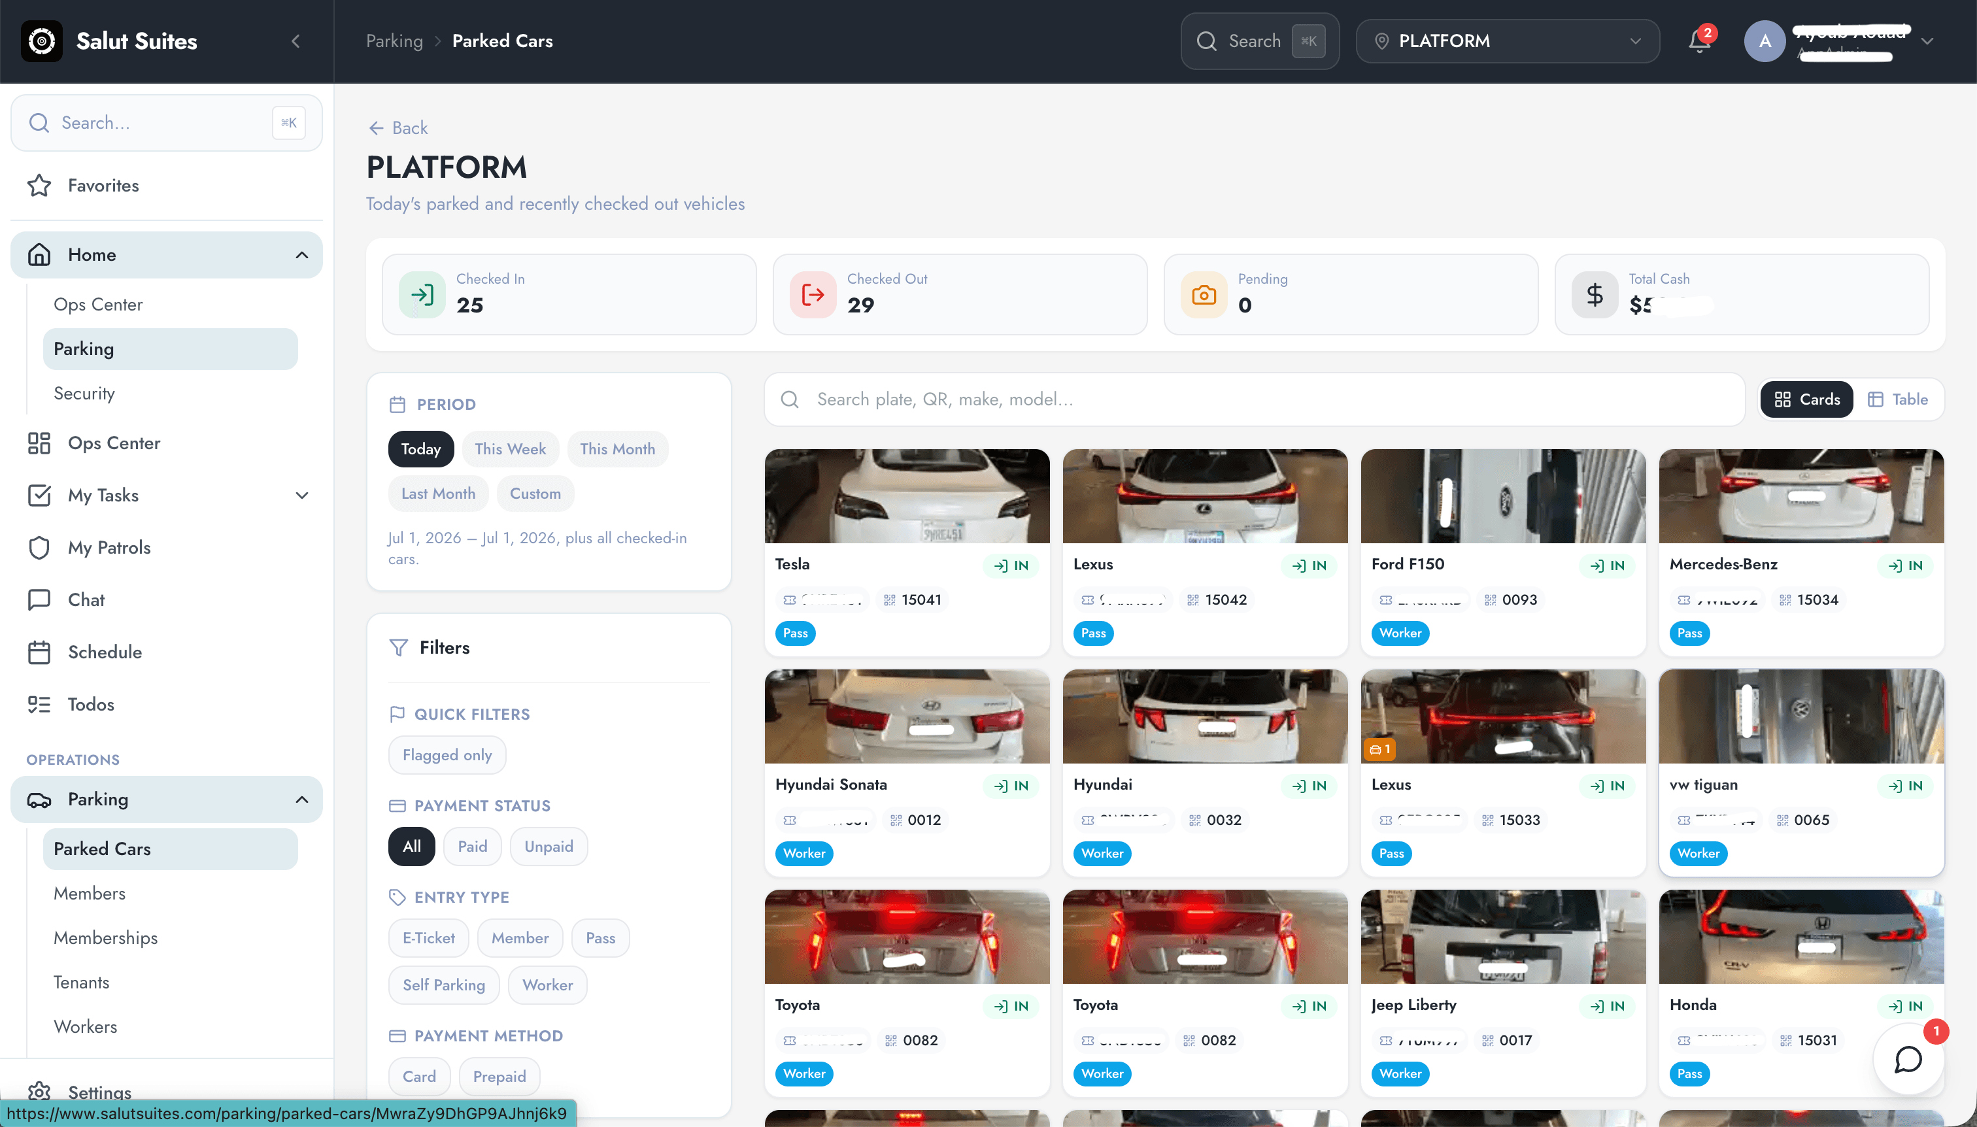Open the top bar Search box

1259,41
